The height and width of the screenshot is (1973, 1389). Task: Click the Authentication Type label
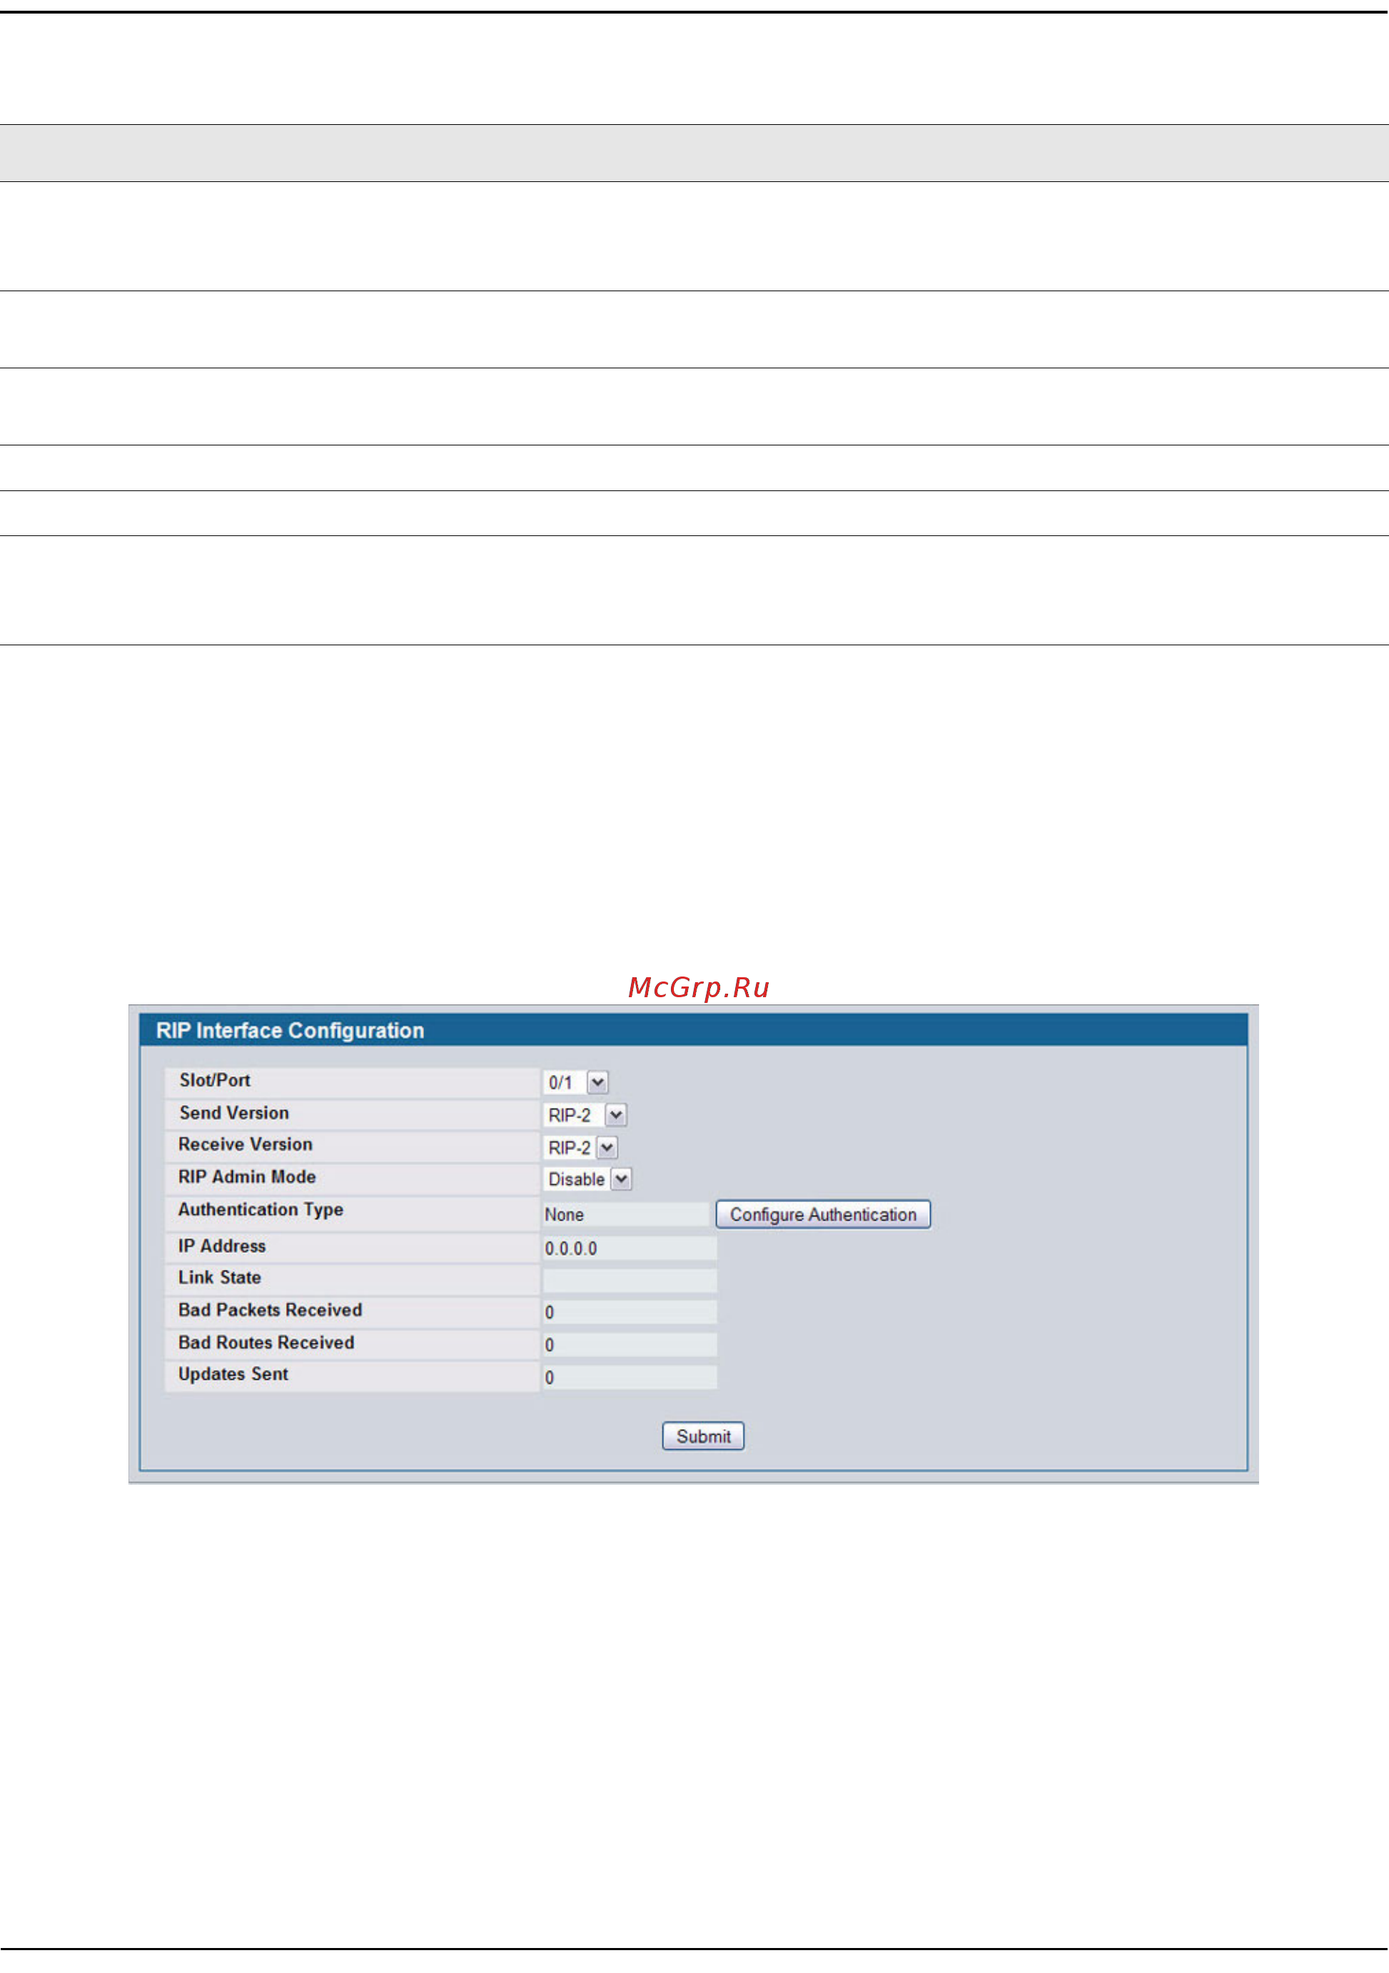click(x=261, y=1210)
